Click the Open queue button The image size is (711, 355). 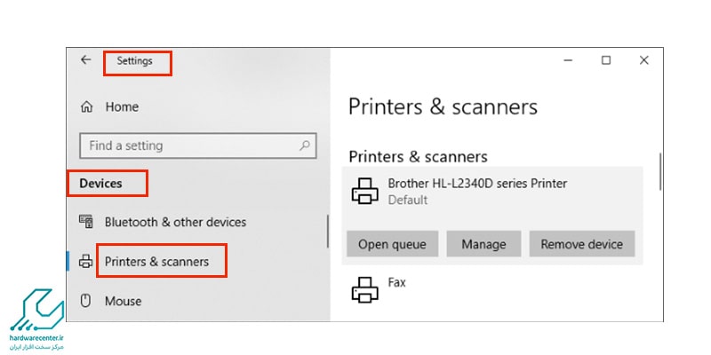point(392,244)
